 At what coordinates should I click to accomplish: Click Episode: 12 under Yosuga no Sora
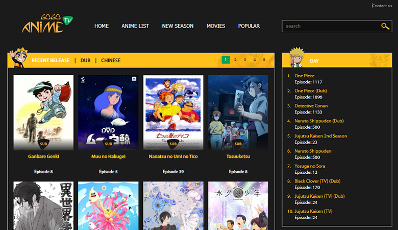tap(306, 172)
